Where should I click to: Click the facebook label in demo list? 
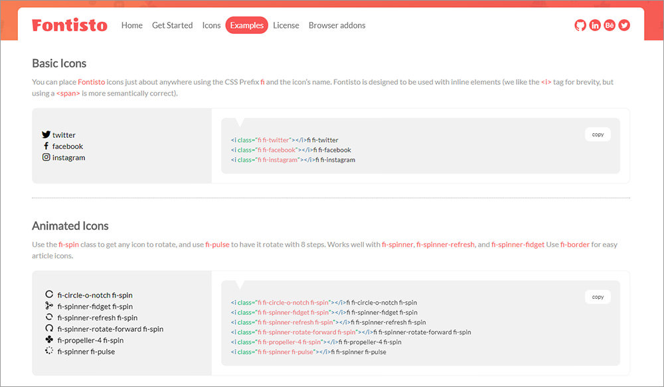point(68,146)
